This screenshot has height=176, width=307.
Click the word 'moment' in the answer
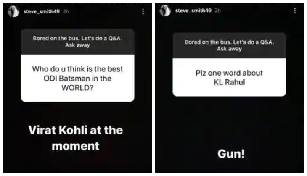[x=76, y=146]
